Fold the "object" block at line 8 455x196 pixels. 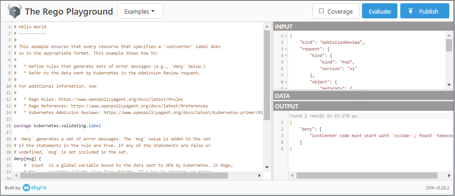[286, 82]
